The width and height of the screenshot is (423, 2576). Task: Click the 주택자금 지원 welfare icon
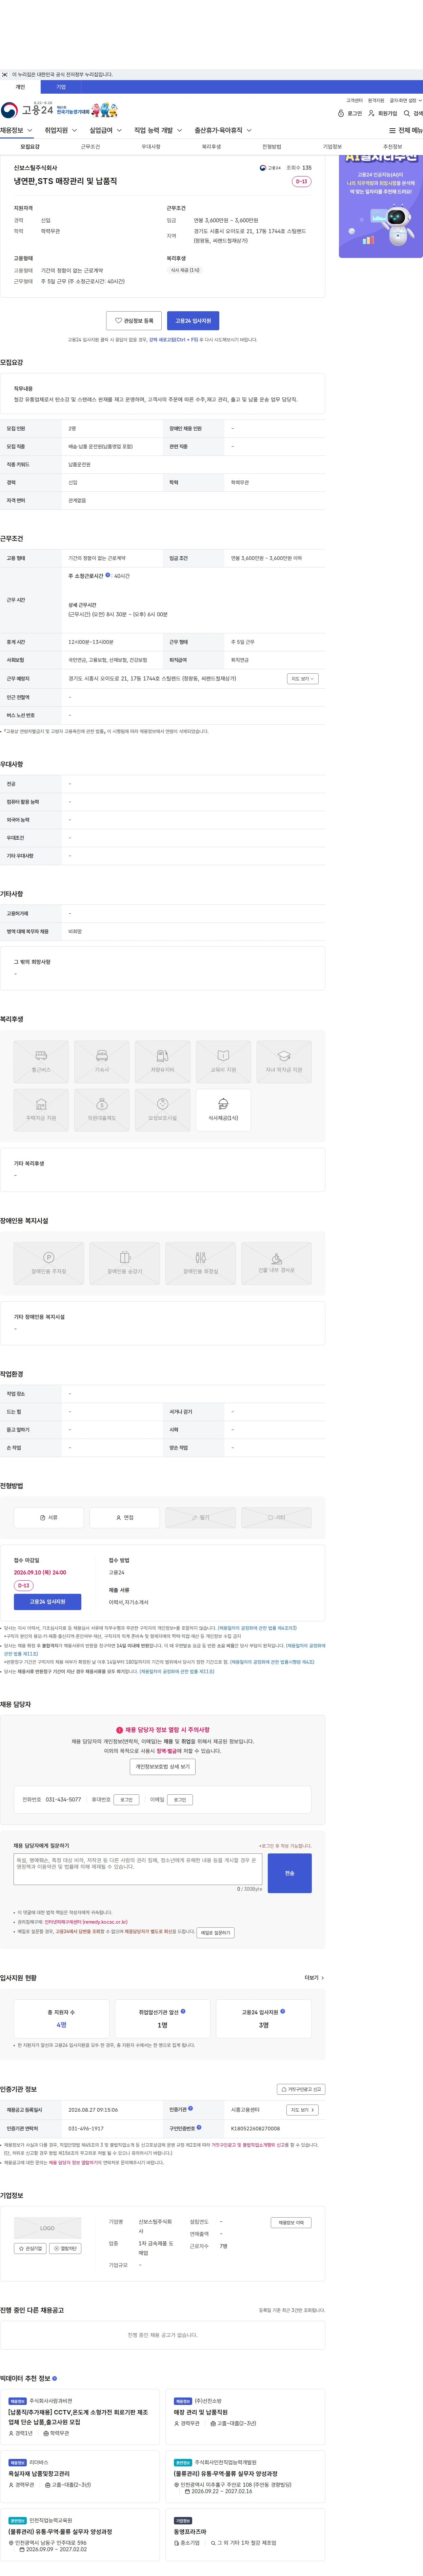click(41, 1110)
